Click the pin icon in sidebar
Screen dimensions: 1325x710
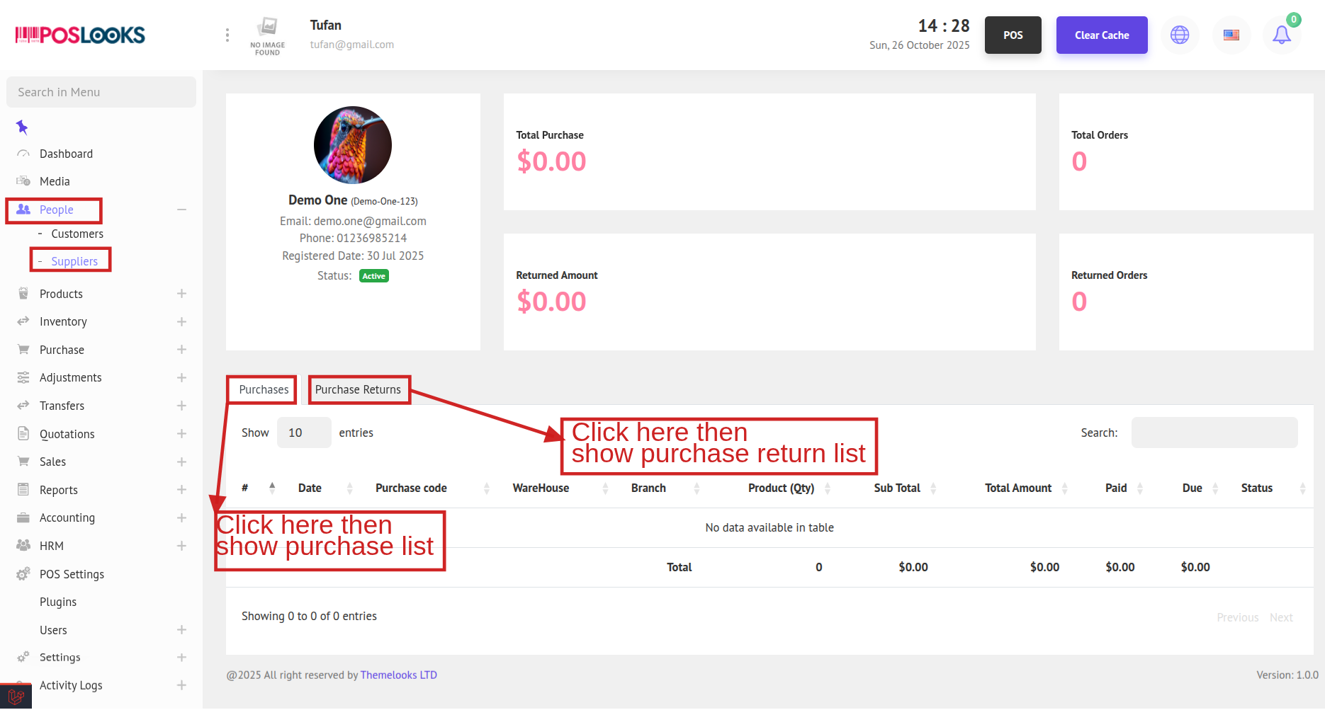point(22,127)
